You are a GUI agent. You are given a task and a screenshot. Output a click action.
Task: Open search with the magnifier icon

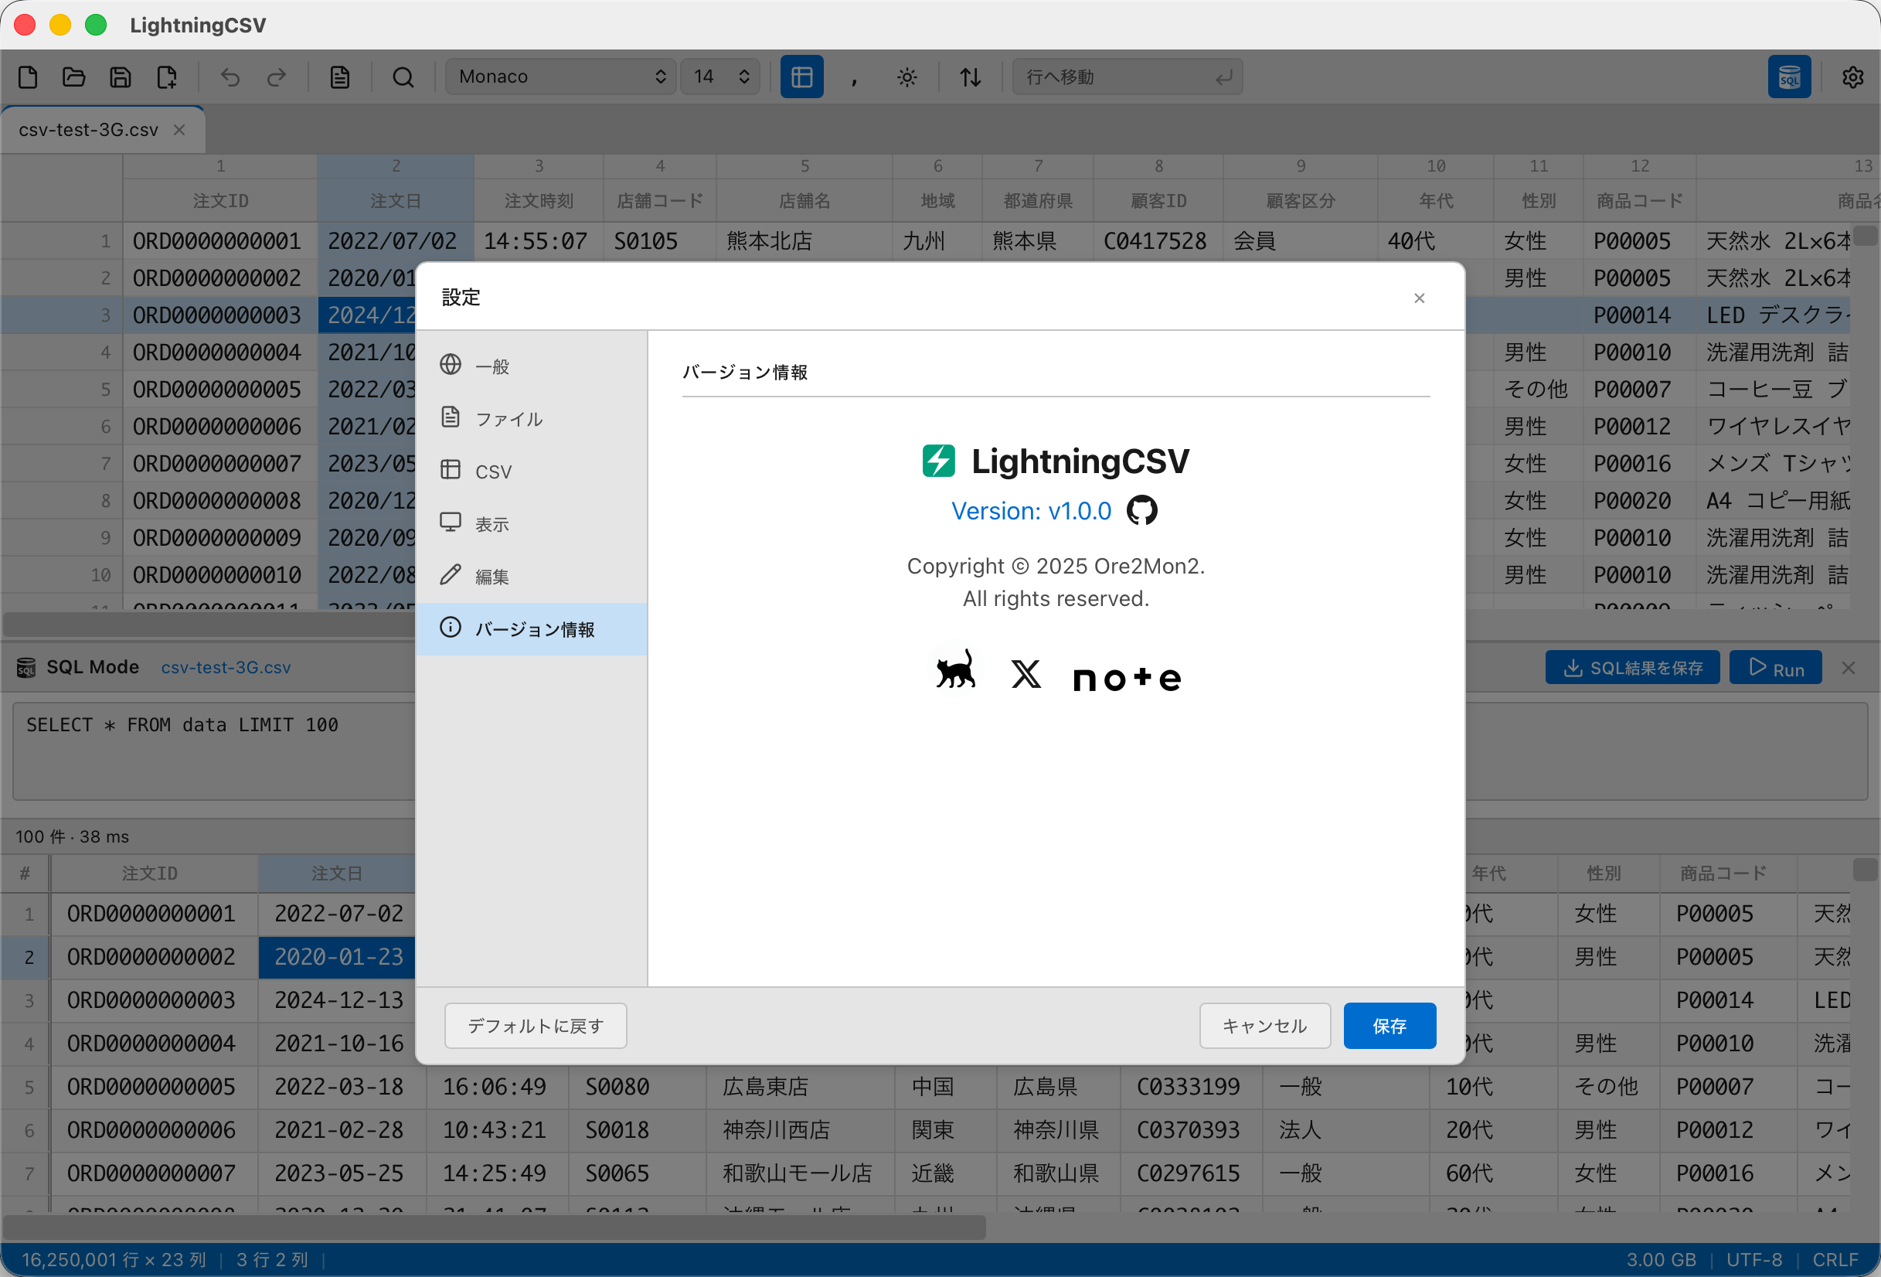403,77
